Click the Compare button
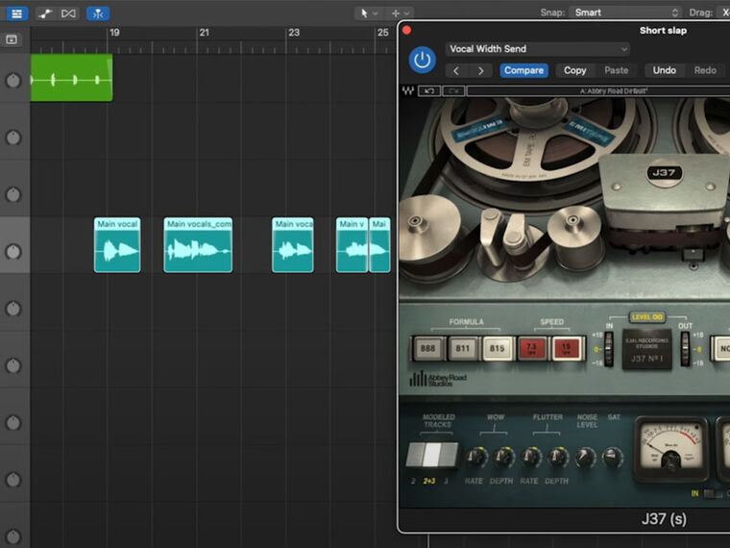 [523, 70]
